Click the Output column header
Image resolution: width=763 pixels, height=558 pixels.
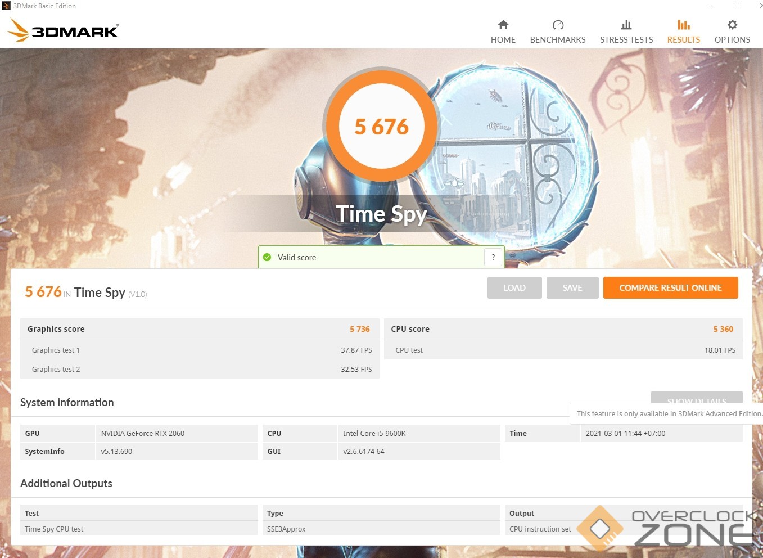pyautogui.click(x=522, y=513)
